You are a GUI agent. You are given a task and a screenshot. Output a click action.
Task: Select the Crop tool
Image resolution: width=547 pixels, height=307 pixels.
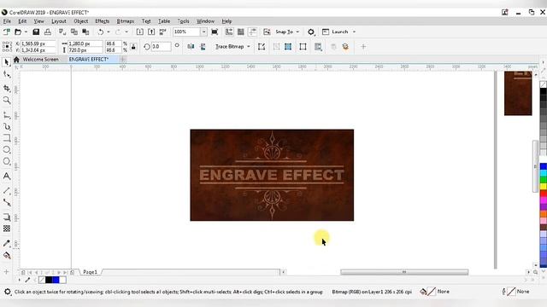click(7, 89)
